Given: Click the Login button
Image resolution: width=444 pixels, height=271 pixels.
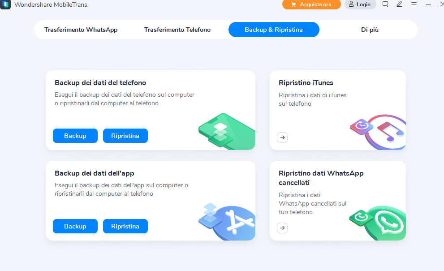Looking at the screenshot, I should tap(360, 4).
